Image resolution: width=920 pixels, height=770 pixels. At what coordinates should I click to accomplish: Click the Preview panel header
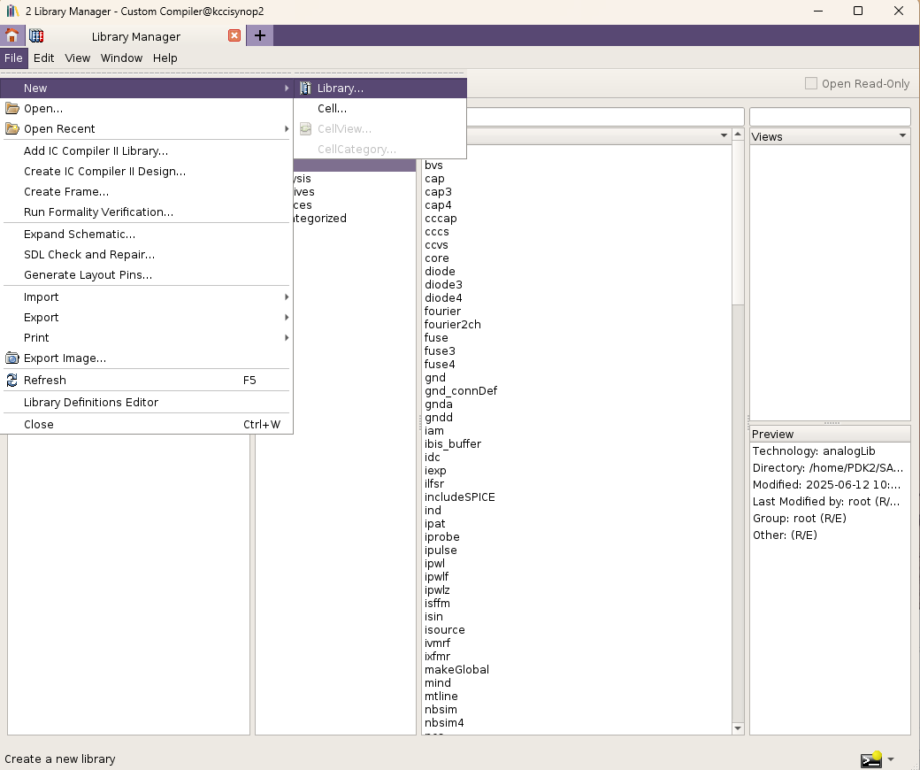pyautogui.click(x=830, y=434)
